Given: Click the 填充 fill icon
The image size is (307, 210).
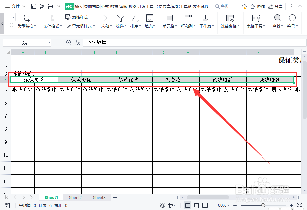Looking at the screenshot, I should [x=150, y=18].
